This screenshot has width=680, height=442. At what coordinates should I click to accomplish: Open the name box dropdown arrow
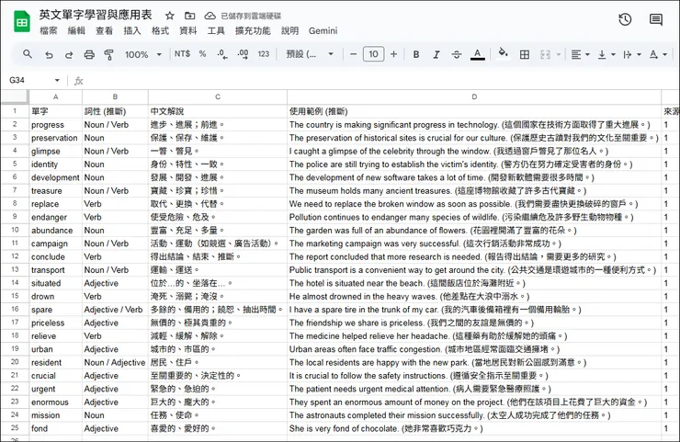pos(57,80)
